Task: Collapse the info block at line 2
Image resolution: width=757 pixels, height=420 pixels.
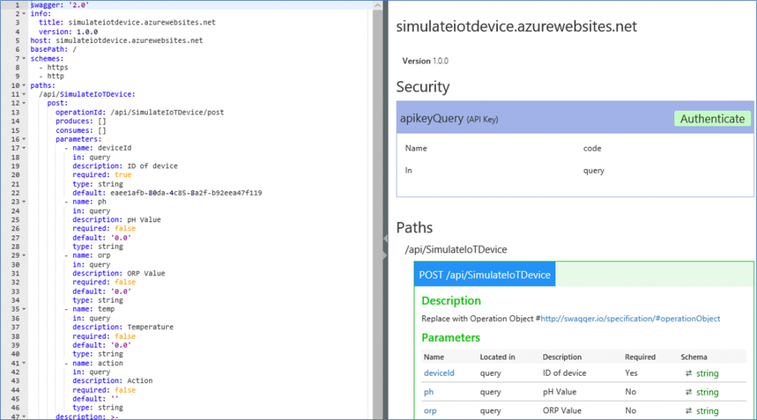Action: 24,13
